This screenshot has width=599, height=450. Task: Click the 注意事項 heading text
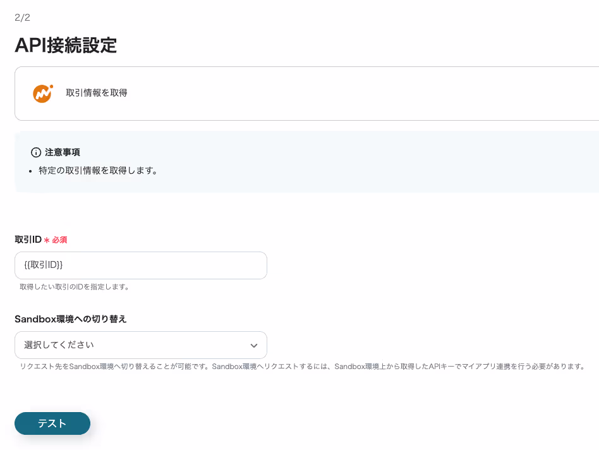click(63, 152)
